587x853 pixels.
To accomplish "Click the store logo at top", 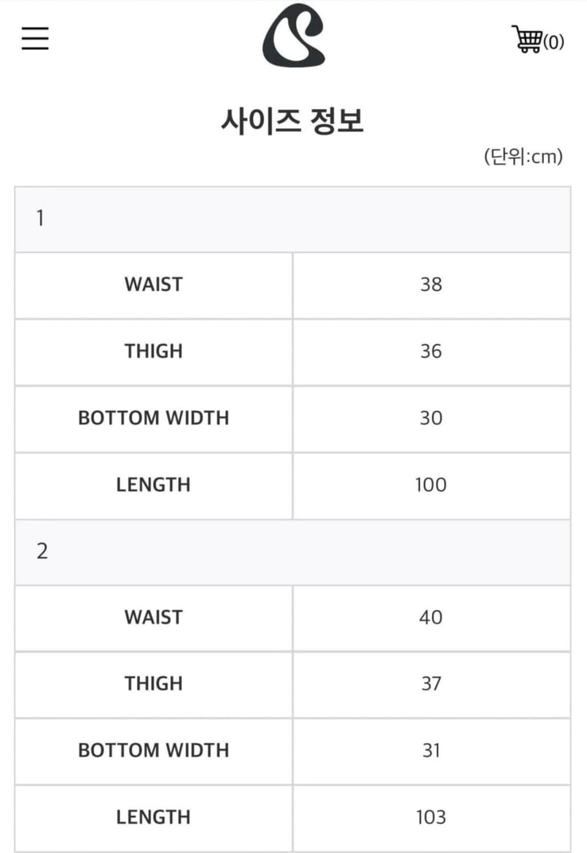I will tap(293, 35).
